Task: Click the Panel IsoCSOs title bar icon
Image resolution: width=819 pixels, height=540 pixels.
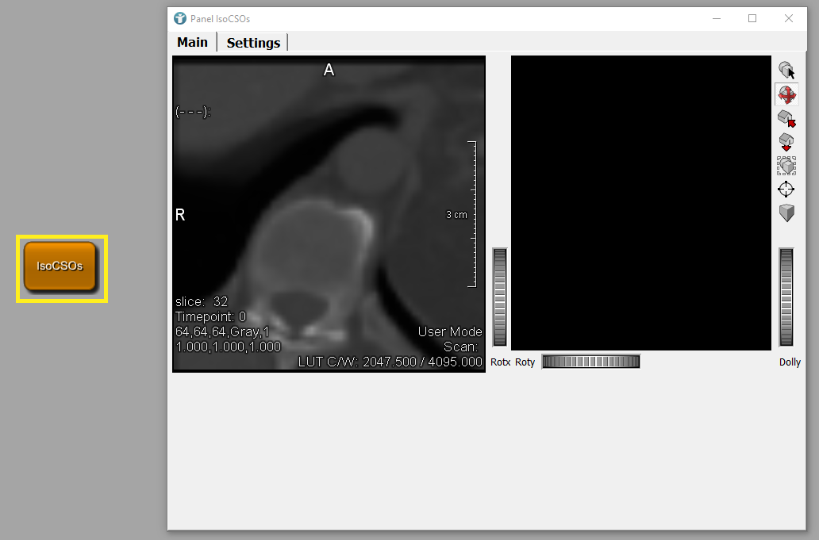Action: tap(180, 18)
